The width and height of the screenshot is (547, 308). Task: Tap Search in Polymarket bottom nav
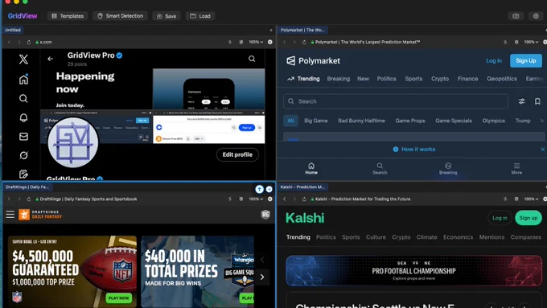pos(380,169)
